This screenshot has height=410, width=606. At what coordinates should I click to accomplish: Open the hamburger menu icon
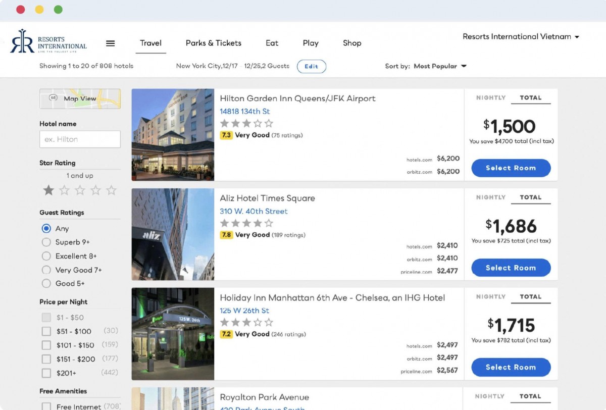coord(110,43)
